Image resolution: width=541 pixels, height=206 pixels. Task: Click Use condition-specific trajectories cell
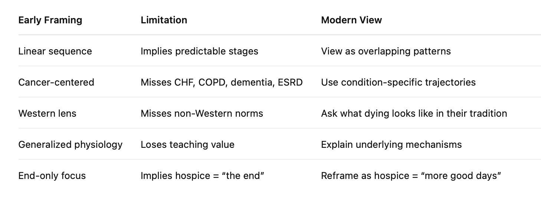pyautogui.click(x=398, y=82)
